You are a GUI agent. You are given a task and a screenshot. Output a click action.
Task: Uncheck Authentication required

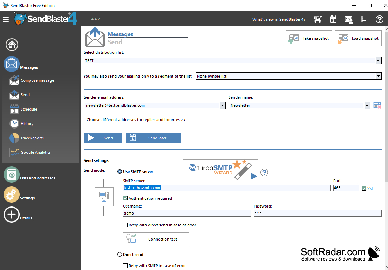[125, 198]
